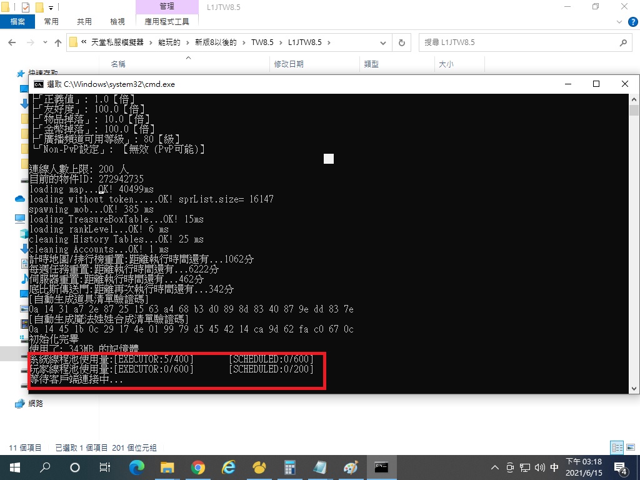The height and width of the screenshot is (480, 640).
Task: Show hidden system tray icons
Action: tap(495, 467)
